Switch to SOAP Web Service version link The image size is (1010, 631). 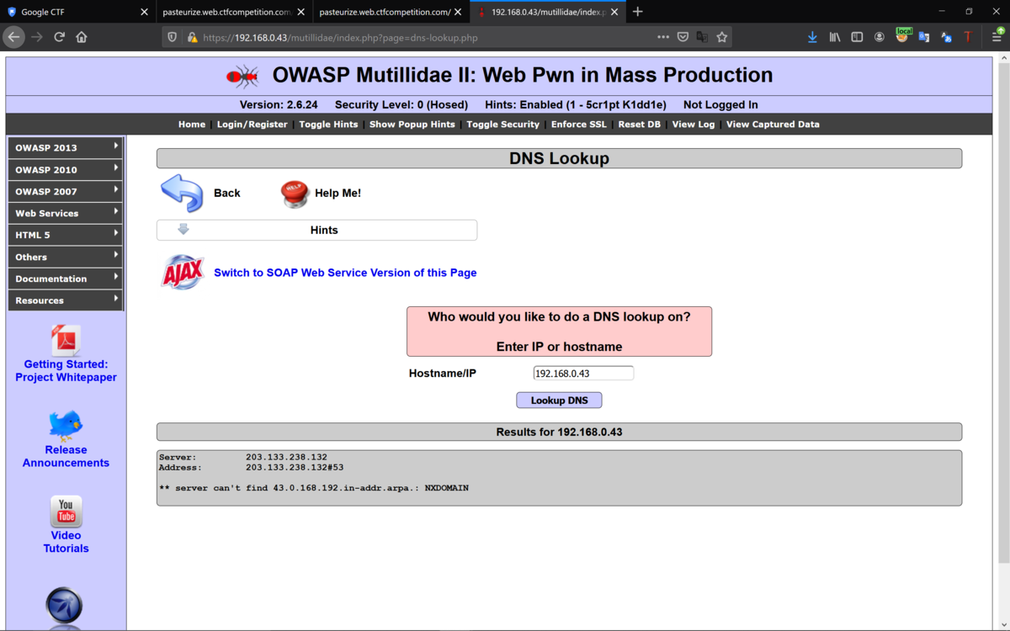(345, 273)
